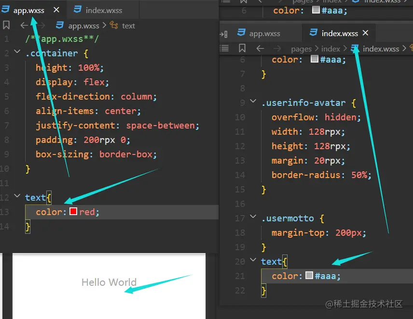413x319 pixels.
Task: Go back using right editor back arrow
Action: tap(260, 48)
